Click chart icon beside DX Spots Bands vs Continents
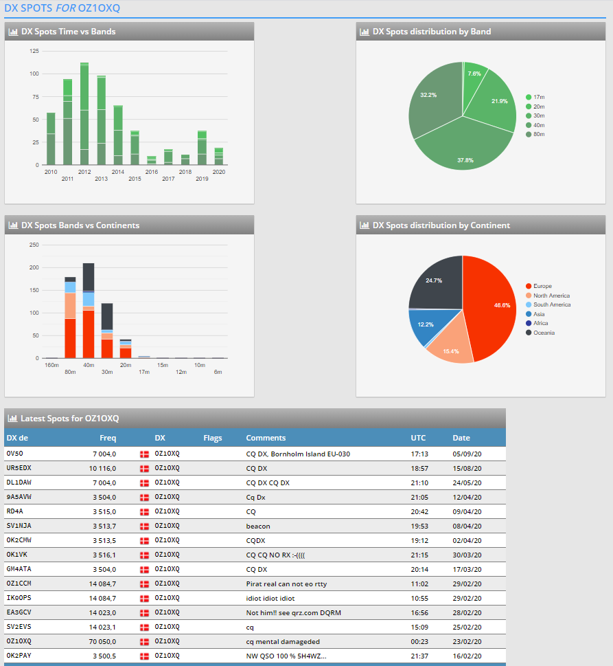Screen dimensions: 613x666 [13, 225]
